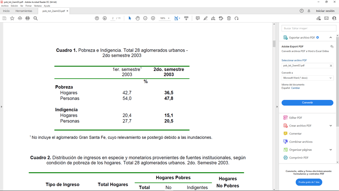
Task: Click the upload to cloud icon
Action: point(20,18)
